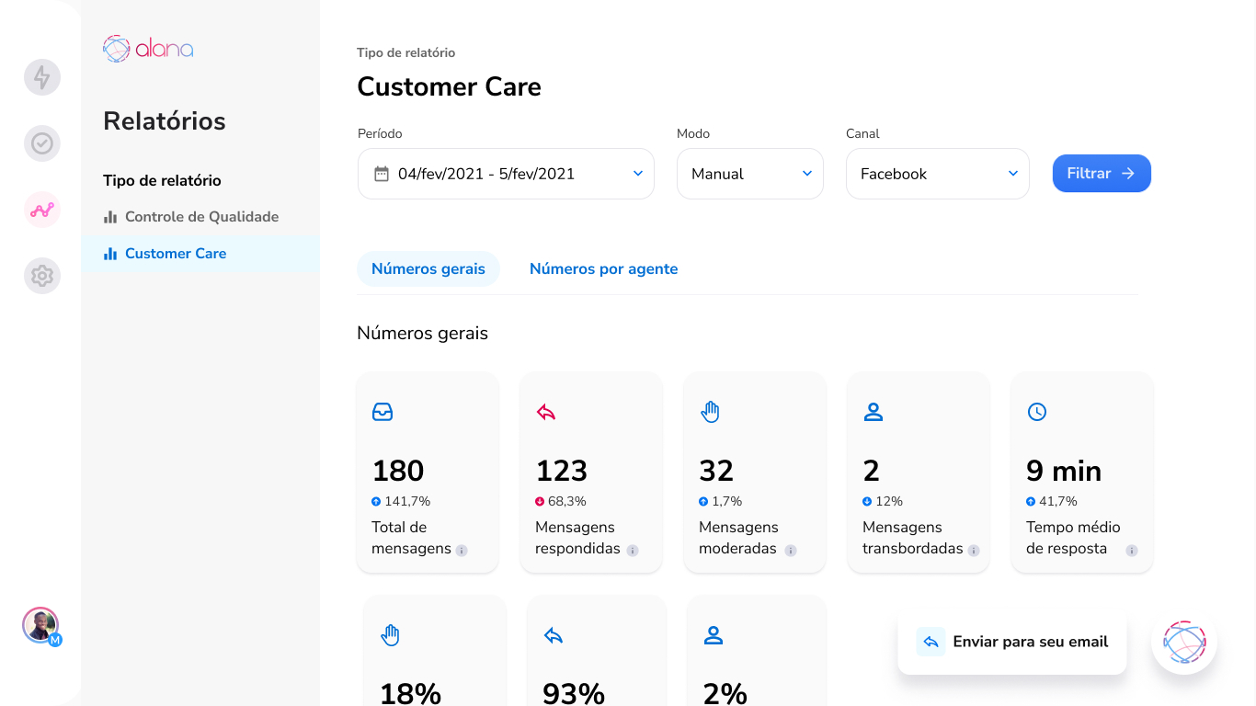Click the inbox icon on the Total de mensagens card
1256x706 pixels.
click(x=382, y=412)
